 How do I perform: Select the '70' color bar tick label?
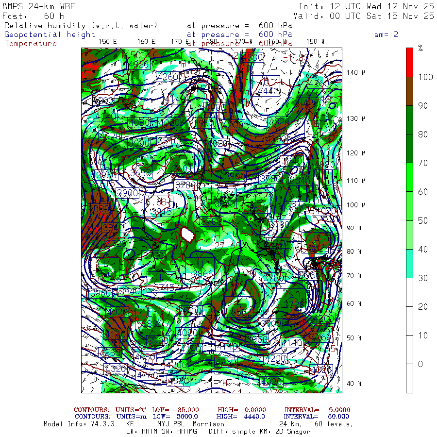point(423,163)
